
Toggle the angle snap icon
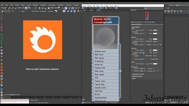click(x=73, y=8)
